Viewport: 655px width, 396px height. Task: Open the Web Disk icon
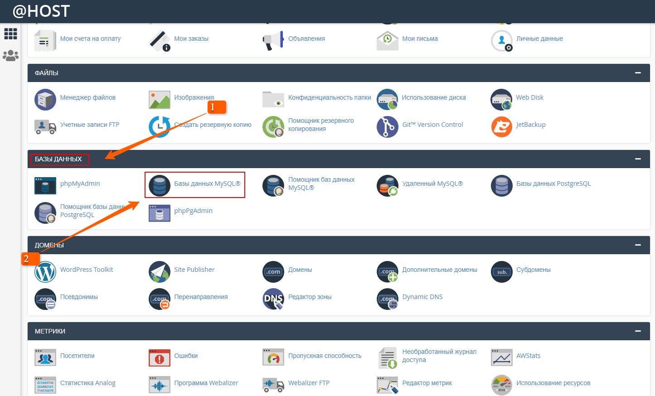[x=501, y=100]
